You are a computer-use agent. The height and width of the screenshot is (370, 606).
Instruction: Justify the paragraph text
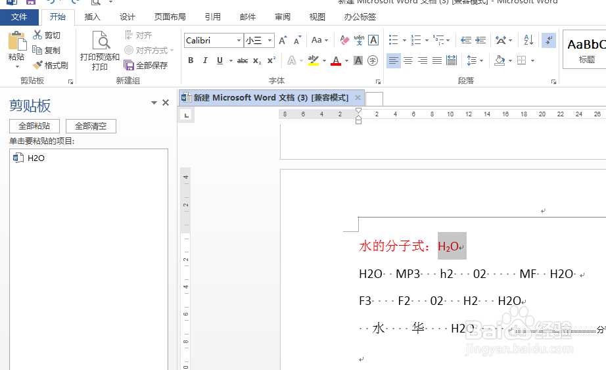click(x=437, y=60)
